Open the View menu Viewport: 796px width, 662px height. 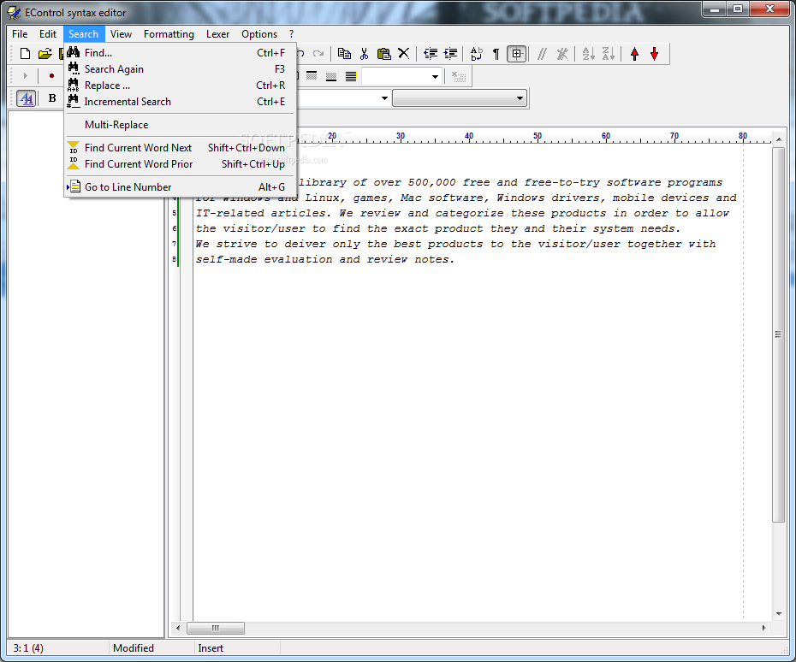pos(121,34)
